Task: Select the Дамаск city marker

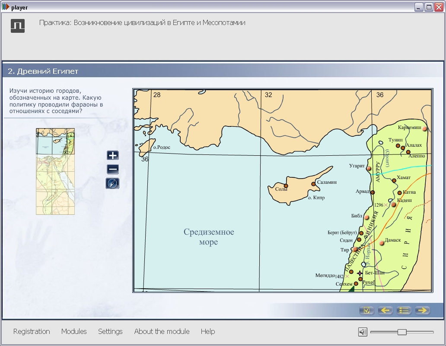Action: (382, 243)
